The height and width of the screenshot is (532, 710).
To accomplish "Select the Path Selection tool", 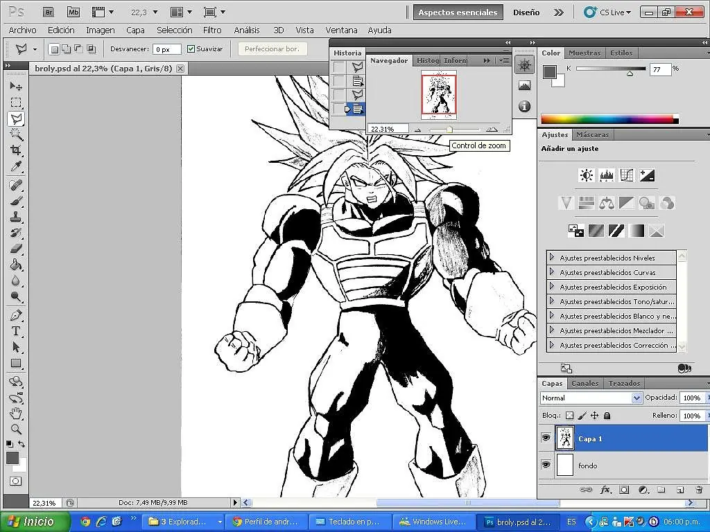I will click(x=16, y=348).
